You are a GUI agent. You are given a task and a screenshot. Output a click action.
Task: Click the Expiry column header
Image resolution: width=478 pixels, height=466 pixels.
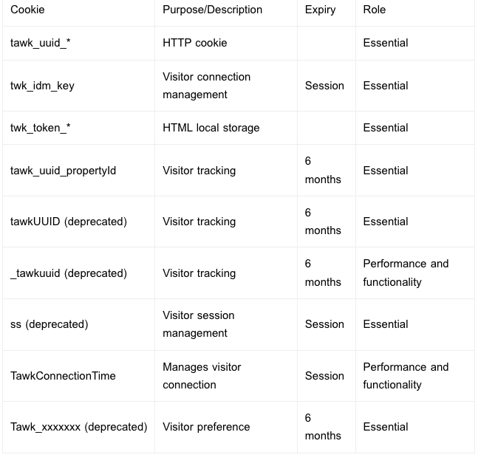point(320,10)
